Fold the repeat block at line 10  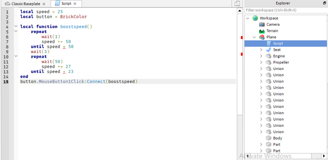[x=16, y=56]
